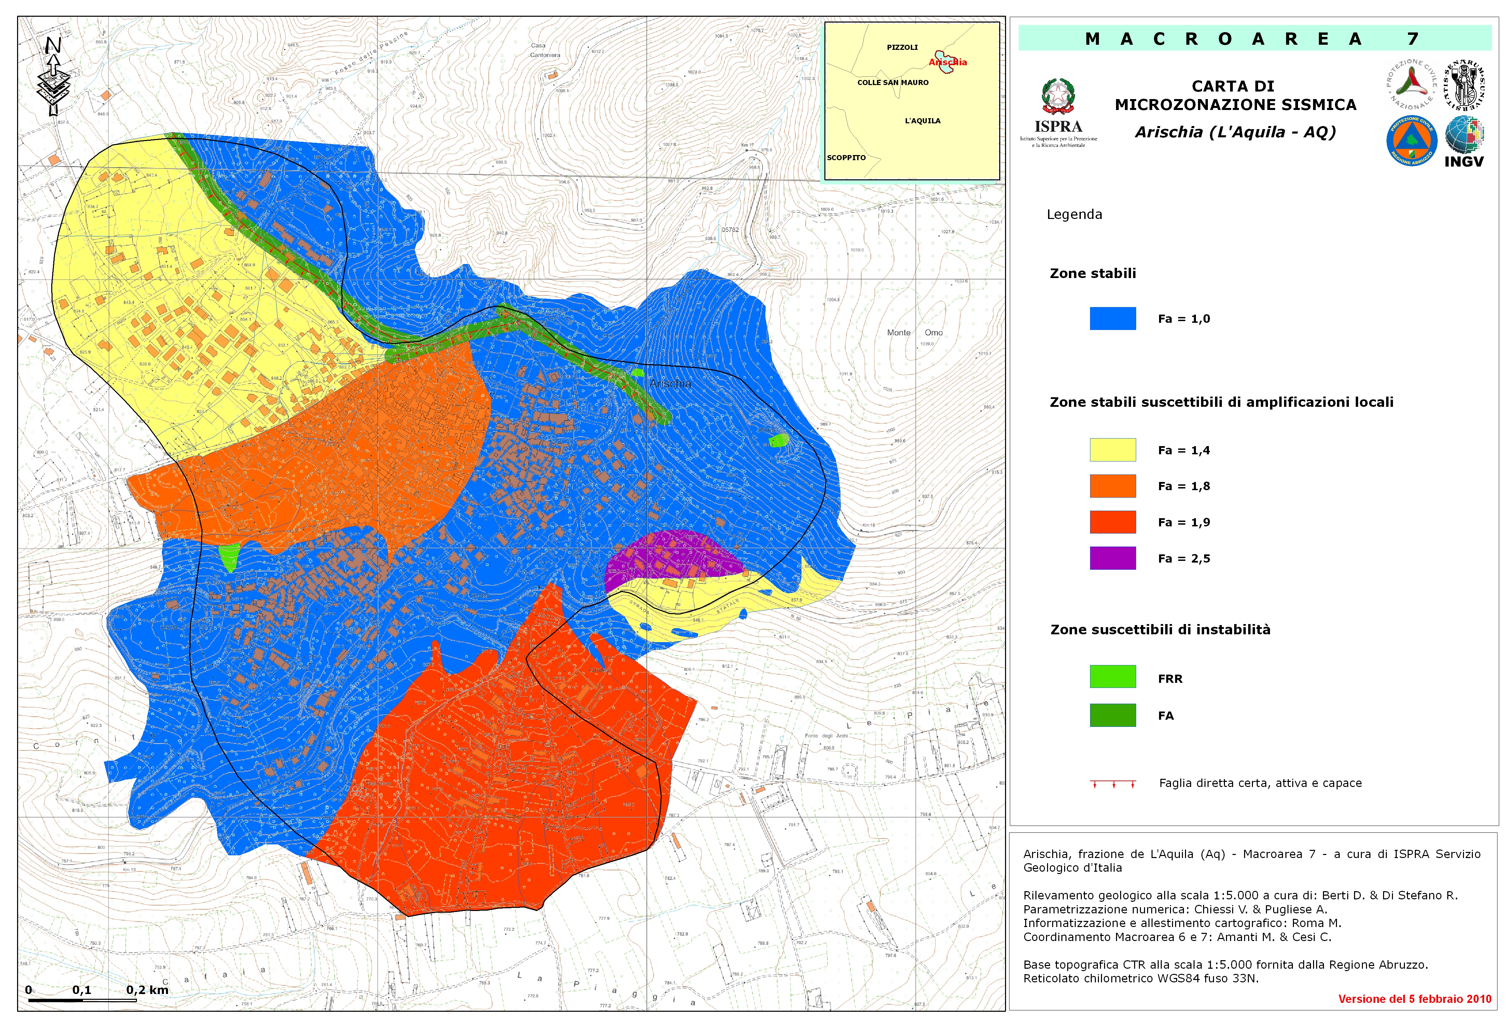
Task: Click the red Fa = 1,9 swatch
Action: tap(1112, 522)
